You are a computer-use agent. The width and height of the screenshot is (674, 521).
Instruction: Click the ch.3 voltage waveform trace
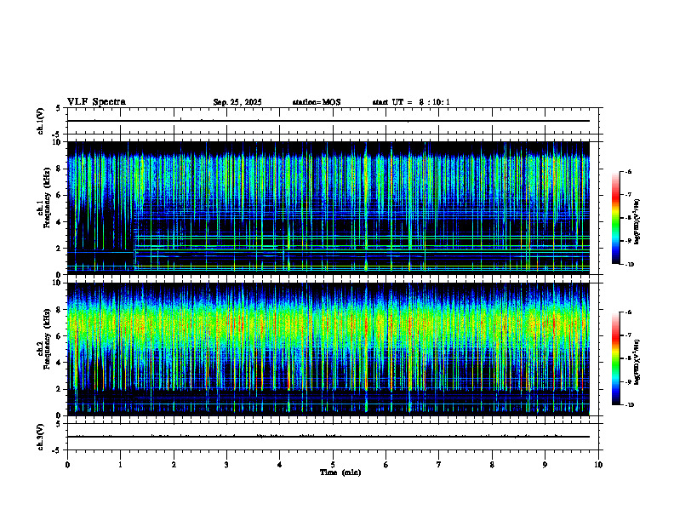tap(328, 437)
